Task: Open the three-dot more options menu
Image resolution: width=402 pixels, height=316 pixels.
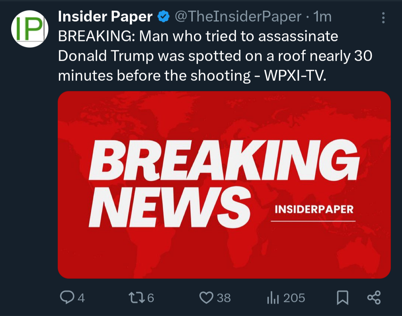Action: click(383, 18)
